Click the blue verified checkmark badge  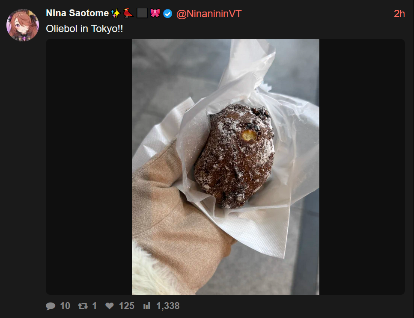168,13
